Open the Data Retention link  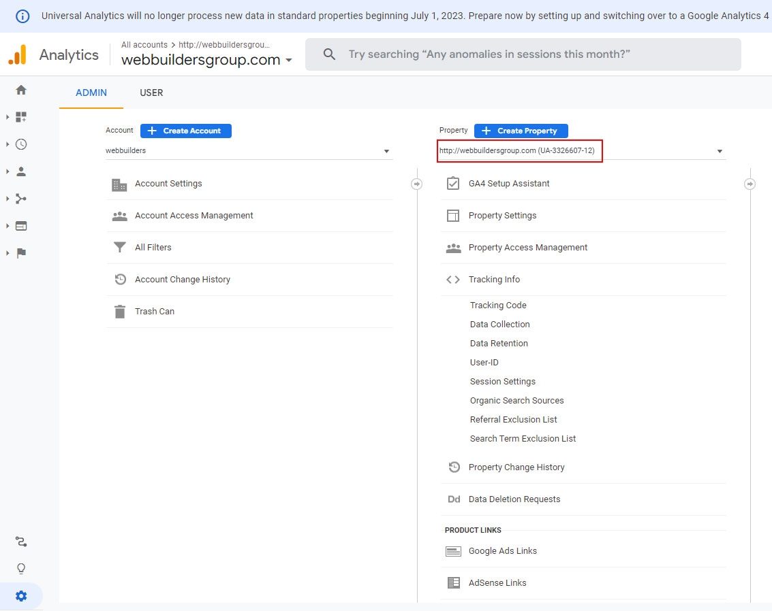click(x=499, y=344)
